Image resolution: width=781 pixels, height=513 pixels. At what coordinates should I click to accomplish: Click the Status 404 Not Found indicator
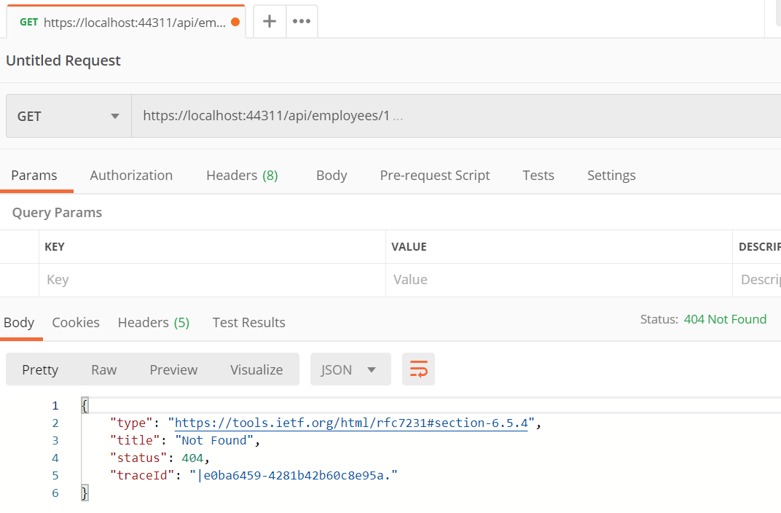tap(725, 319)
